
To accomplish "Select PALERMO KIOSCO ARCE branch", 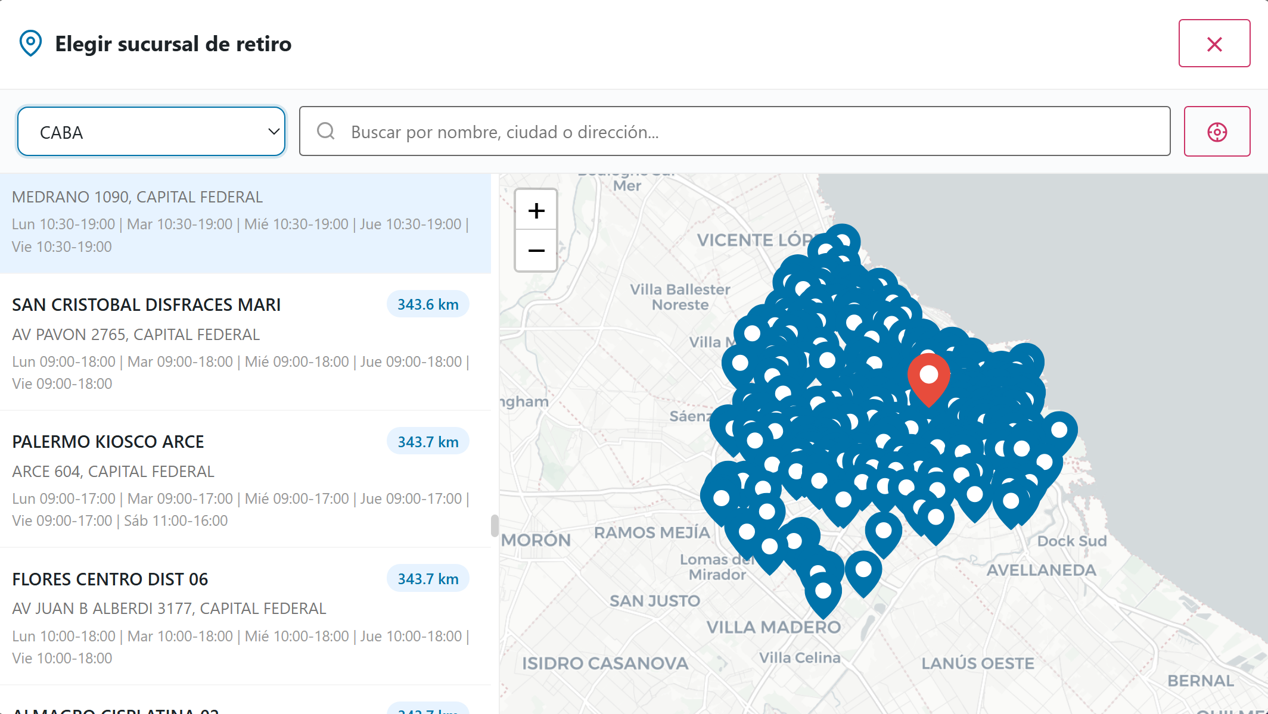I will (108, 442).
